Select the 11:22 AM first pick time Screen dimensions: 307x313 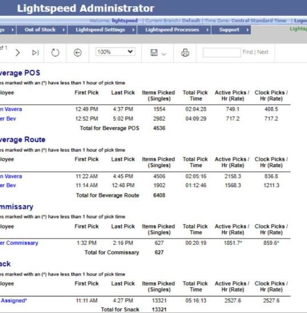point(86,176)
